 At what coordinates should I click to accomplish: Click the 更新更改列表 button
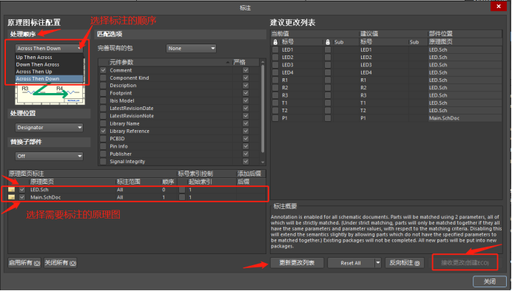pos(297,263)
